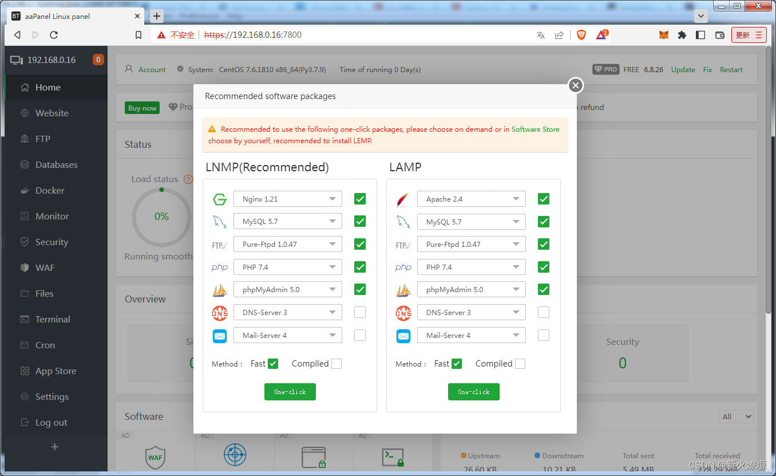Uncheck Apache 2.4 in LAMP
Viewport: 776px width, 476px height.
click(544, 199)
